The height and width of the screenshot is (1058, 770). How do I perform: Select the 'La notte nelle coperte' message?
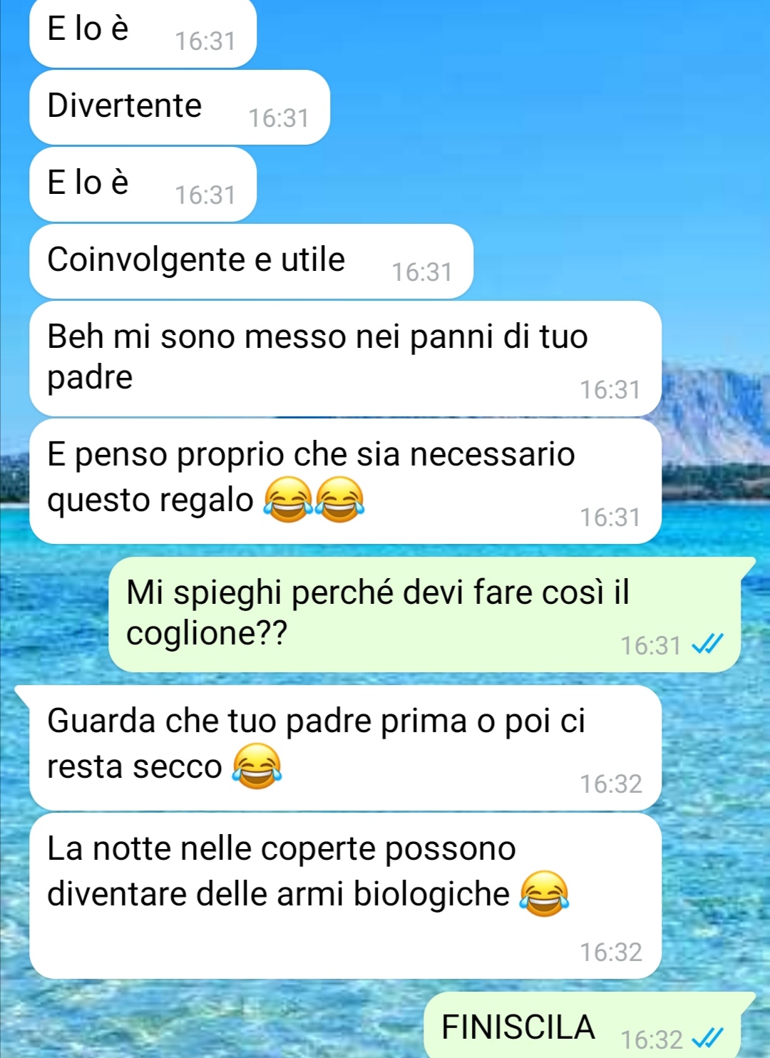[345, 896]
